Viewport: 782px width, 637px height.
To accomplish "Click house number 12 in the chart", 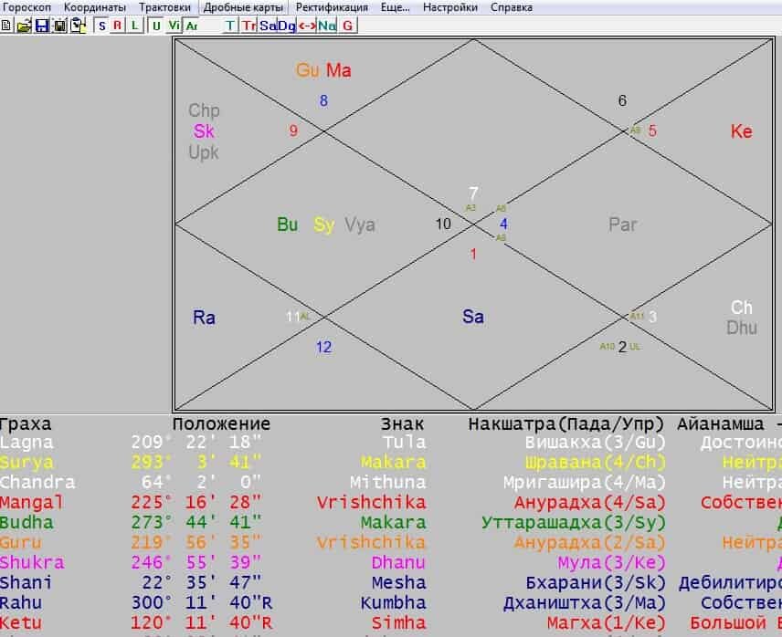I will point(323,347).
